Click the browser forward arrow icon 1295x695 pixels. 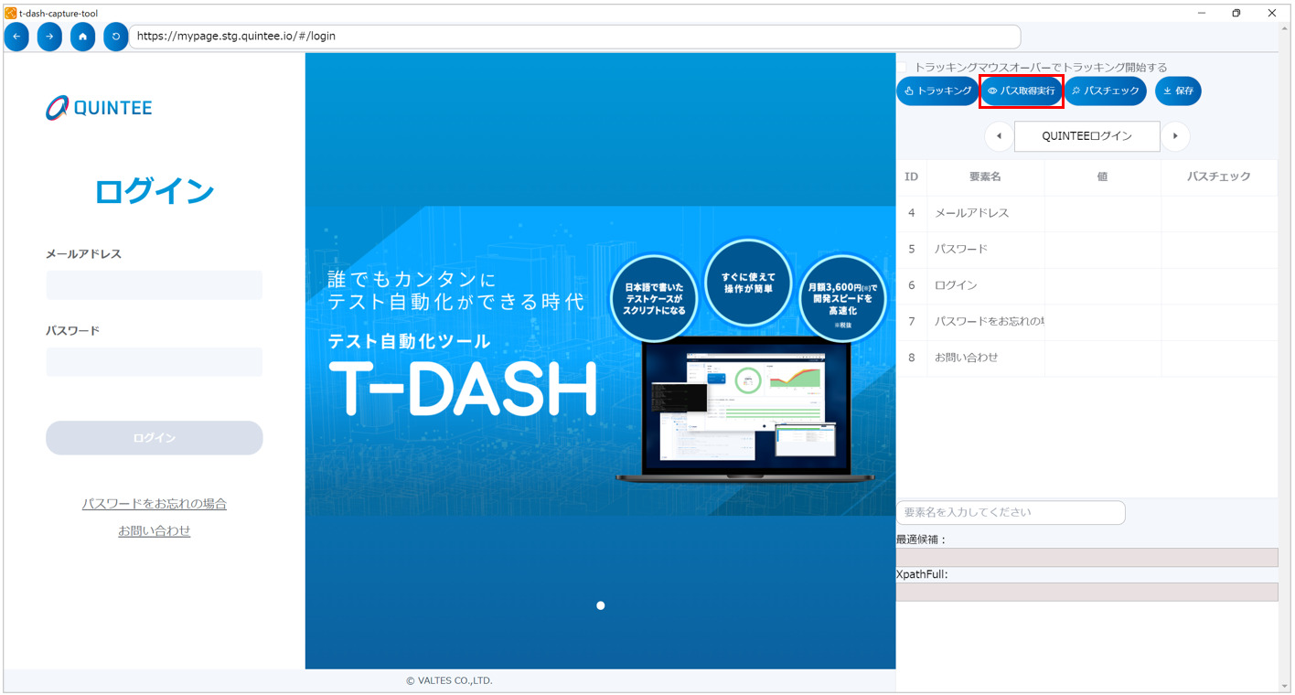49,37
